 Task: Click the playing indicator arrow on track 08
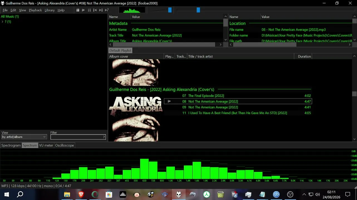click(169, 101)
